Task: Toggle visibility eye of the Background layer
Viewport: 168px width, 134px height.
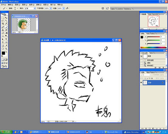Action: click(141, 83)
